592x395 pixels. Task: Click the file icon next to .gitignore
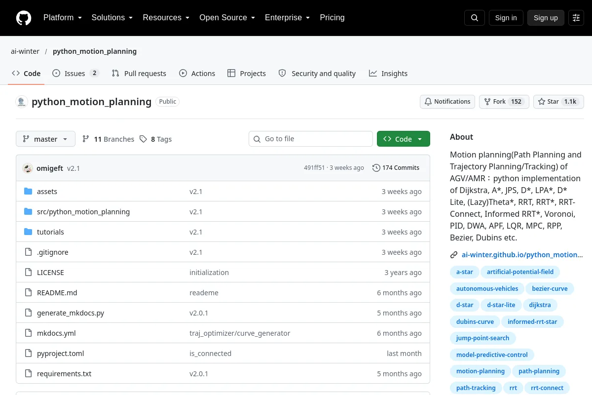coord(28,252)
